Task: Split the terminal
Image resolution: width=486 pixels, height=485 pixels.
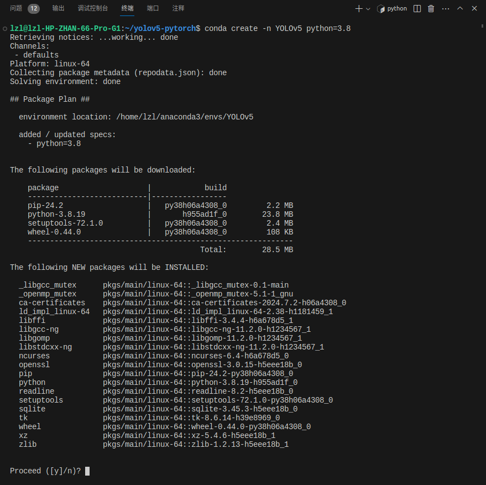Action: 417,9
